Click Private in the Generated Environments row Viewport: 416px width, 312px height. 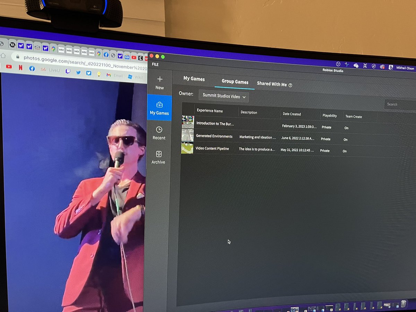point(326,139)
